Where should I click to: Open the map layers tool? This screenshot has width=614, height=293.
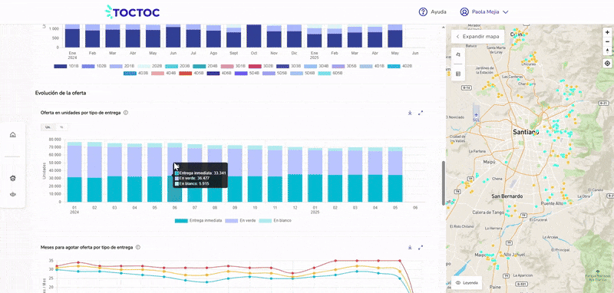pos(458,74)
